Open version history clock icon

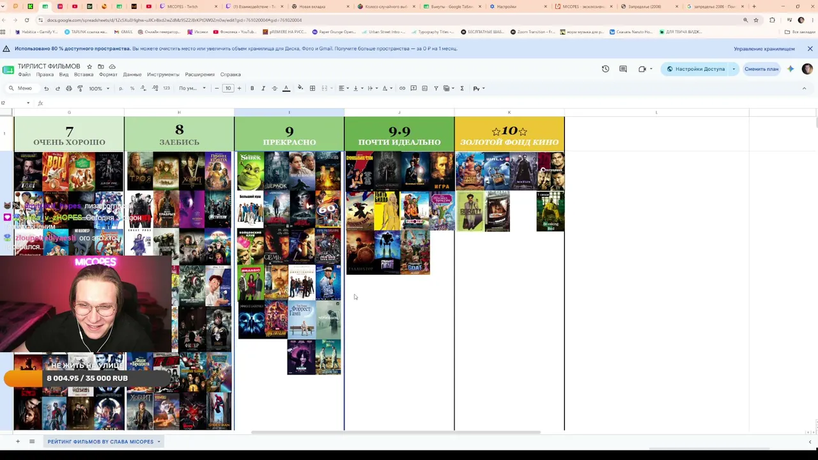(x=605, y=69)
